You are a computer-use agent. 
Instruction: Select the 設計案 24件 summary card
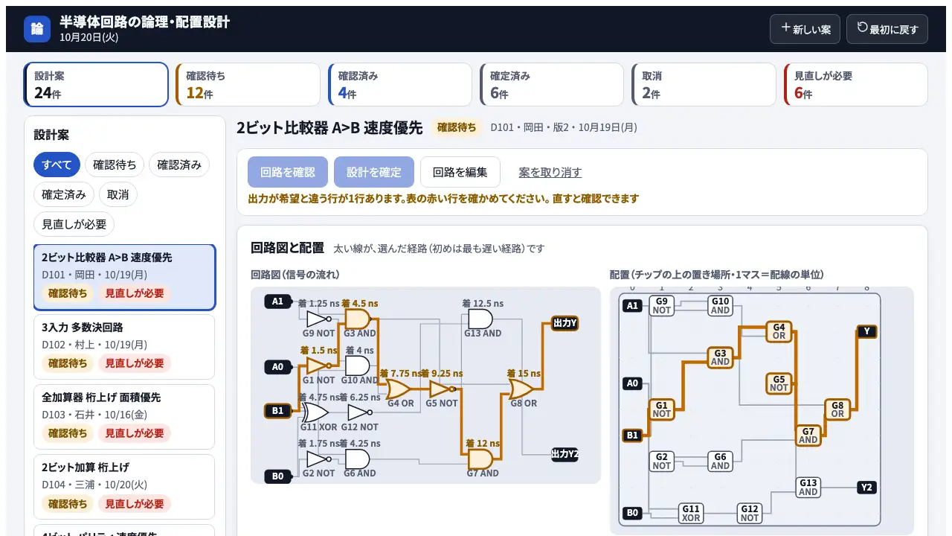[96, 85]
